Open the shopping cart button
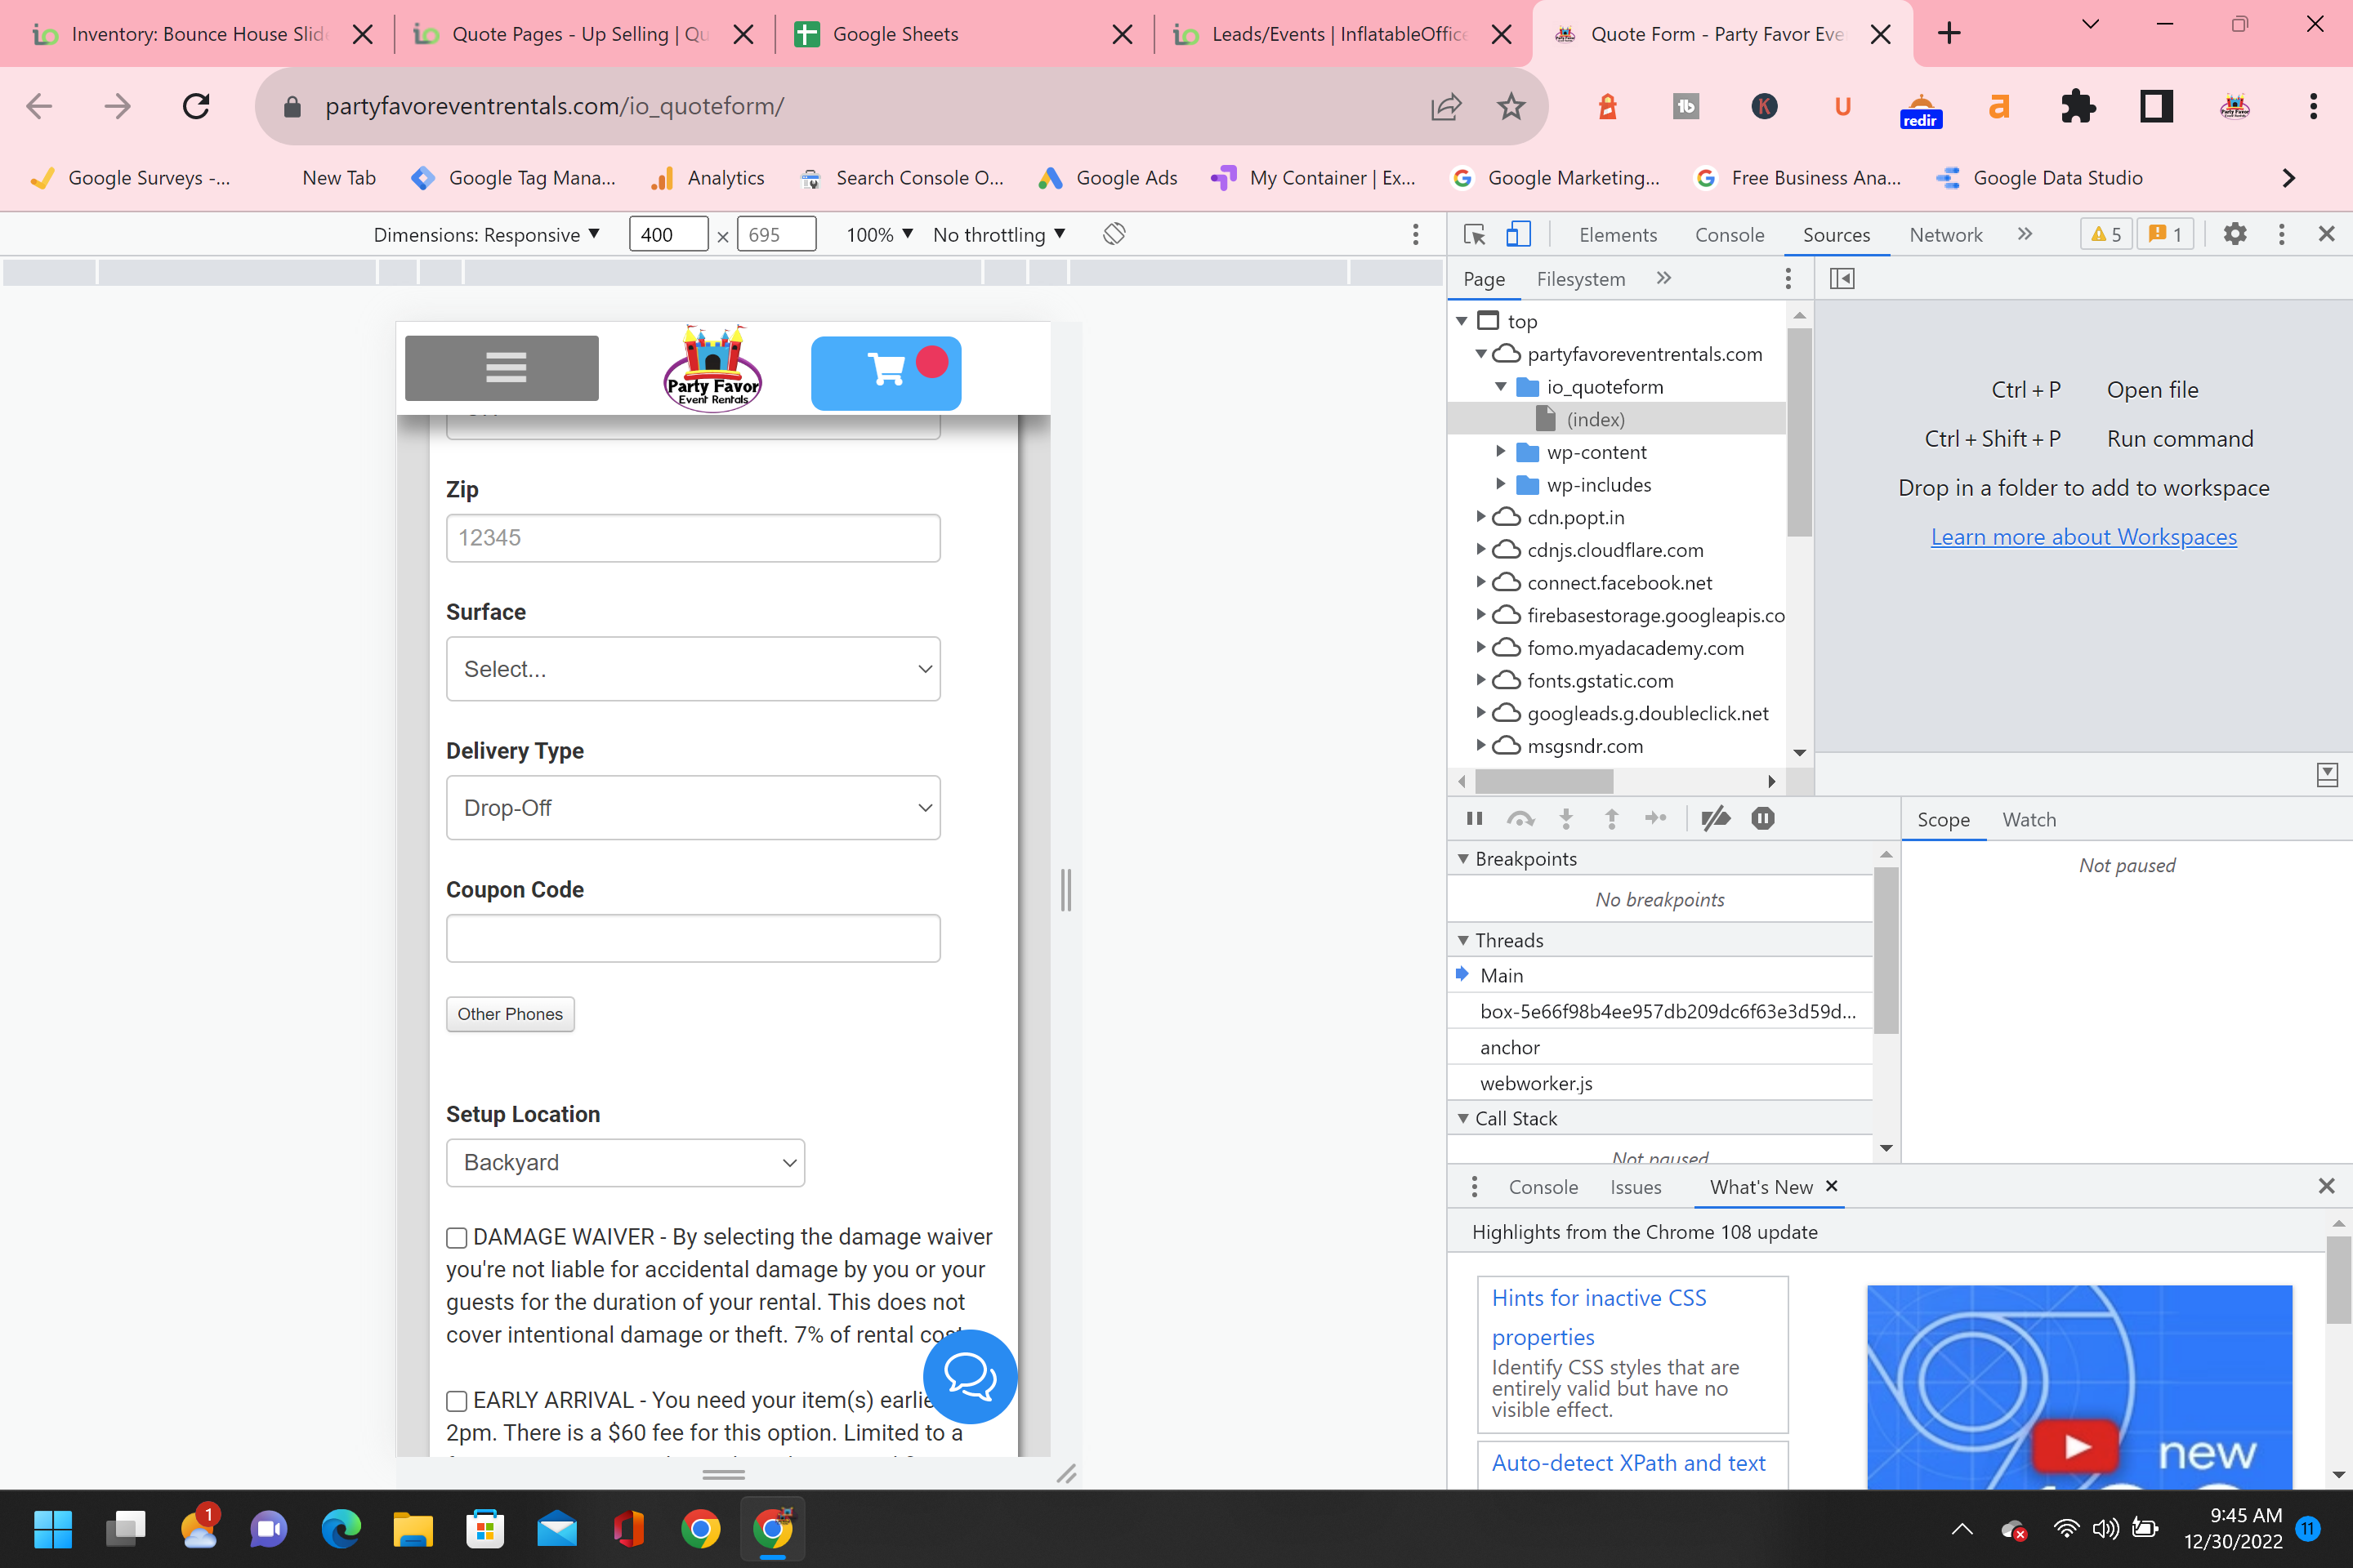The height and width of the screenshot is (1568, 2353). [886, 372]
